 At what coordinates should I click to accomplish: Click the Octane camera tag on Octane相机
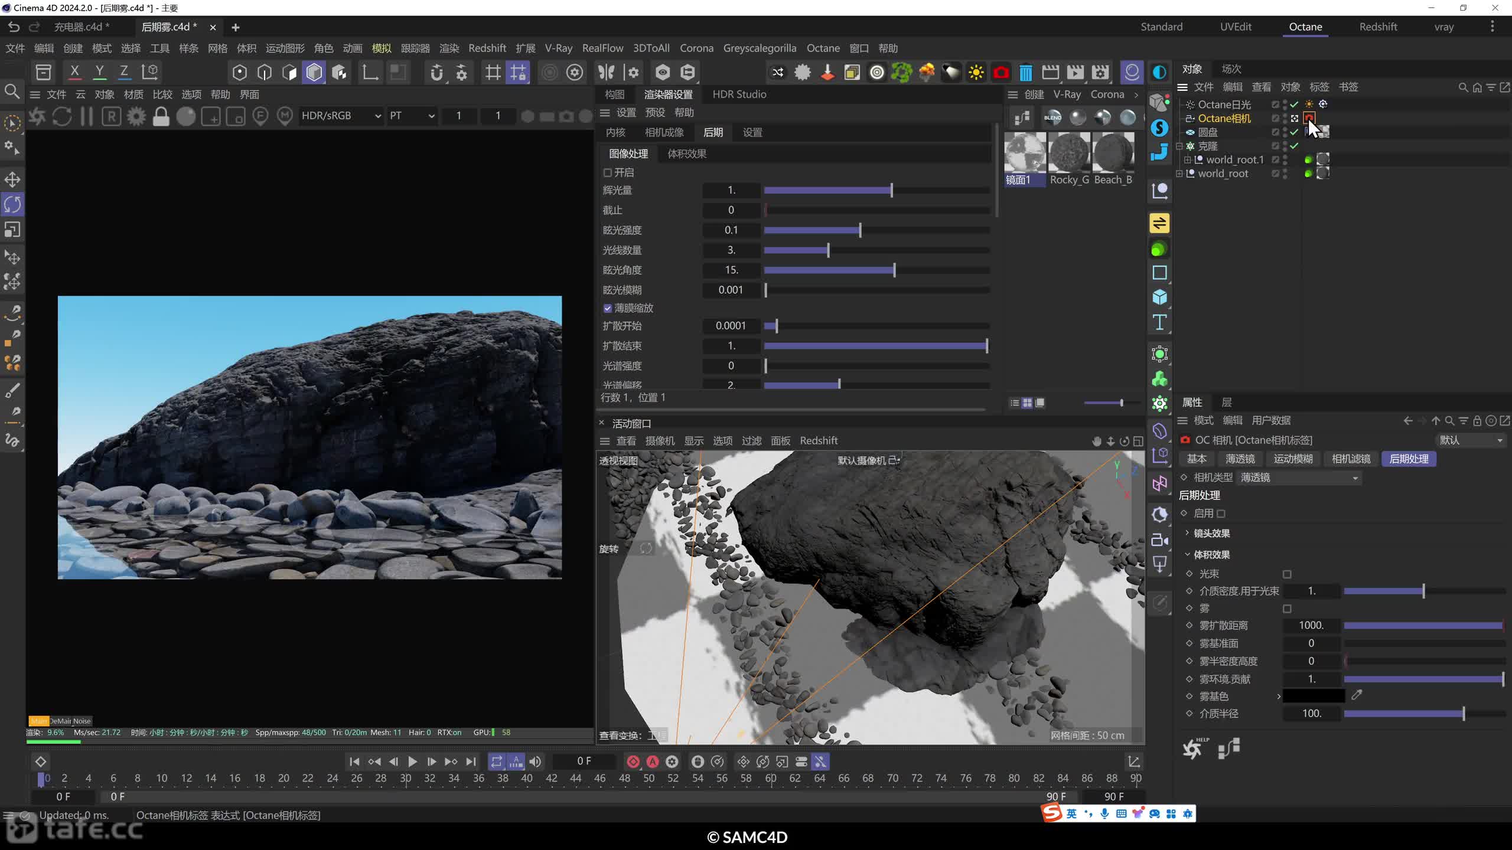(x=1309, y=118)
